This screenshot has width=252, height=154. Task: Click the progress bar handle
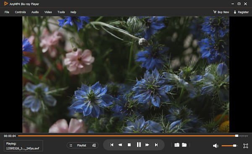(x=236, y=136)
